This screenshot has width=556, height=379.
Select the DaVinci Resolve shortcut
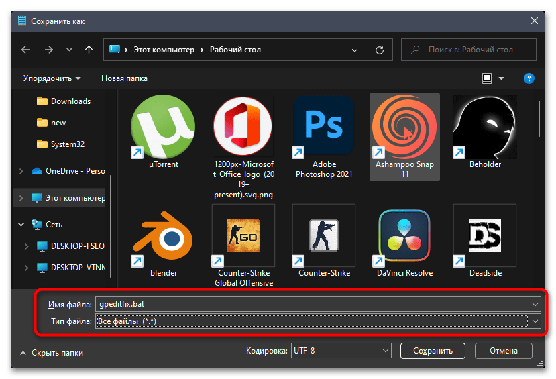point(404,235)
